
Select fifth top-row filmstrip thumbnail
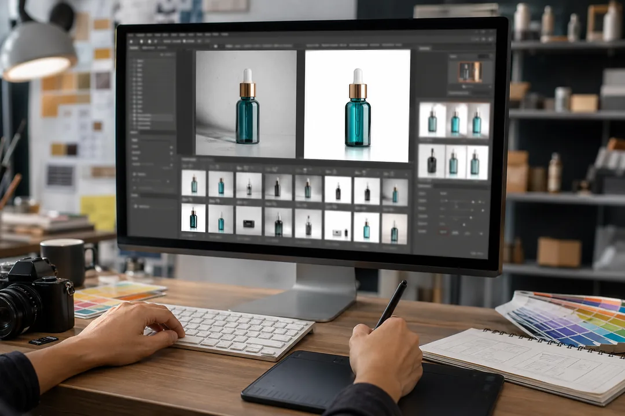[x=308, y=188]
